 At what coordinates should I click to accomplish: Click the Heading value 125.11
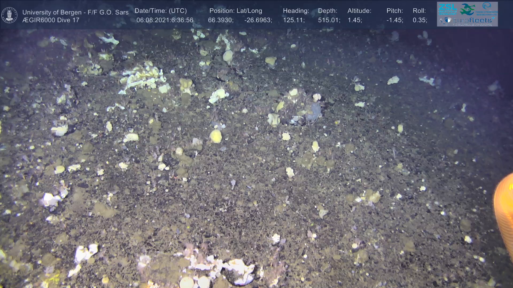coord(294,20)
